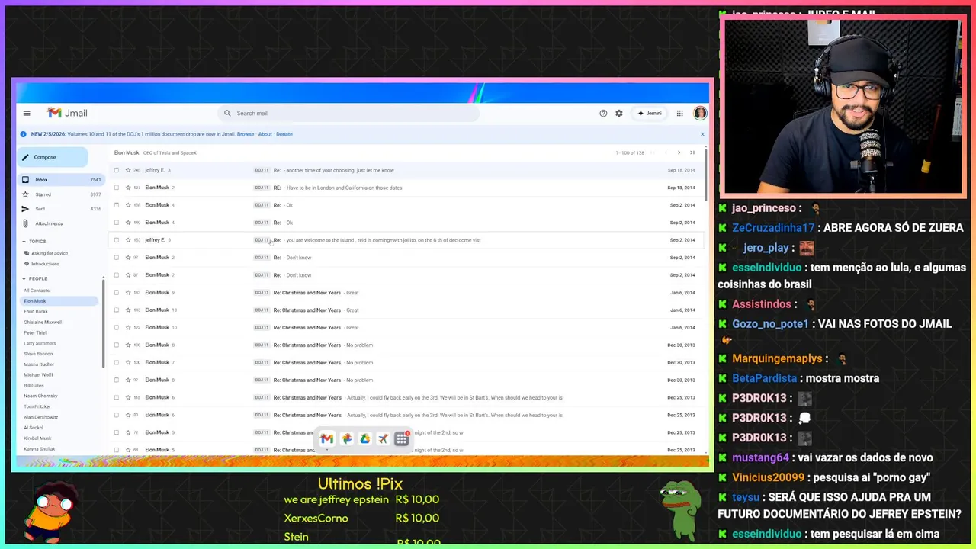This screenshot has width=976, height=549.
Task: Open the apps grid dock icon with badge
Action: 402,438
